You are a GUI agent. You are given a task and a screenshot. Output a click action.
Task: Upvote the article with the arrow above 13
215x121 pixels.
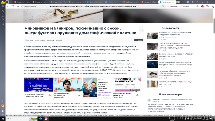(142, 27)
